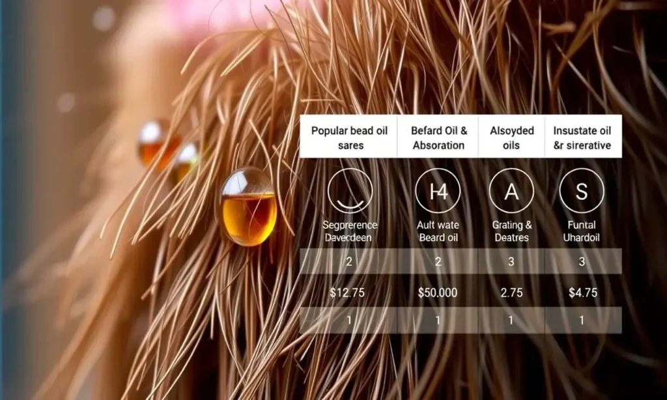Click the 1 below $4.75
The image size is (667, 400).
coord(582,320)
